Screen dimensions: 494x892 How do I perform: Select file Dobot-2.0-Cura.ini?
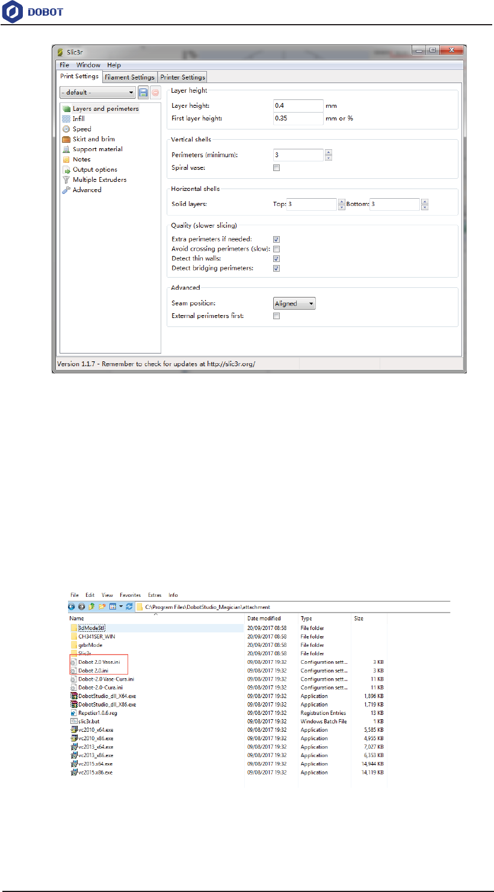[97, 687]
